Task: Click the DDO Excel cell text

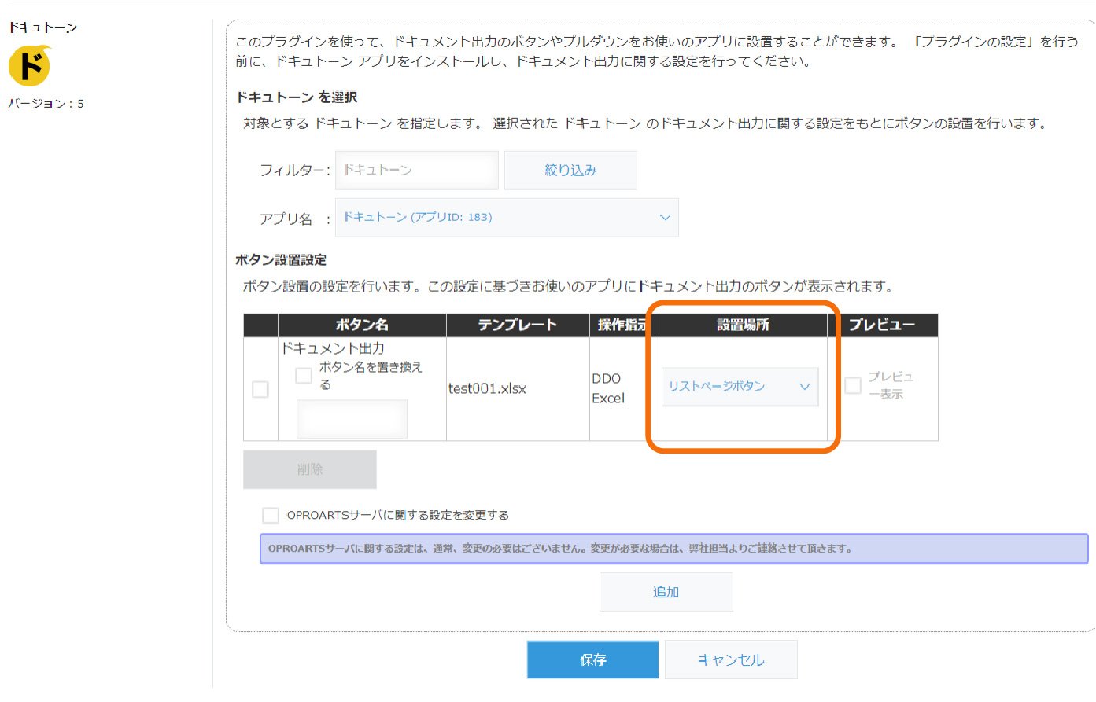Action: 608,388
